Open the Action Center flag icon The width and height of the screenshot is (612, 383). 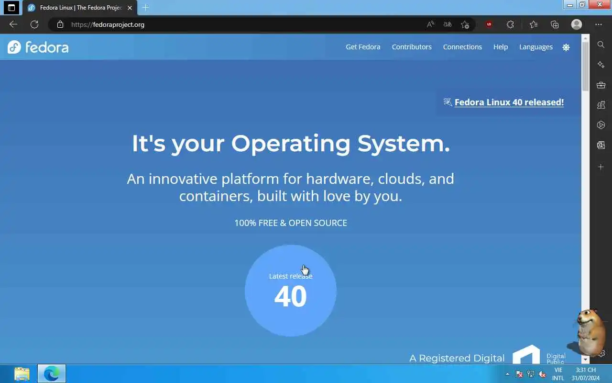(x=519, y=374)
